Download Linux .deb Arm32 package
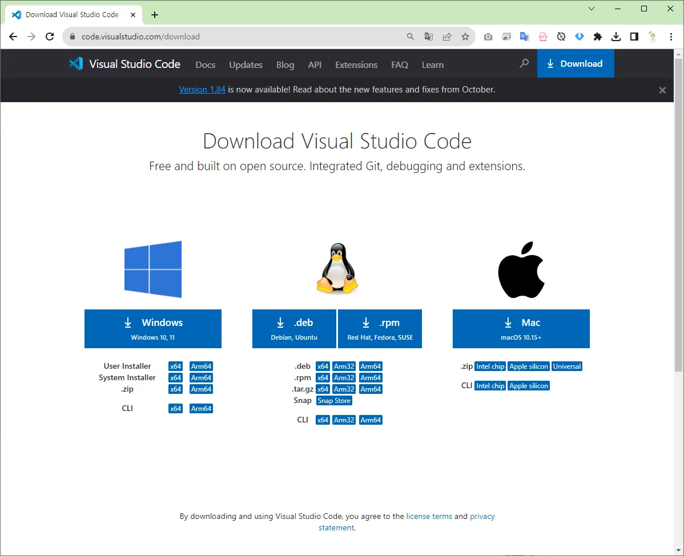The image size is (684, 556). [x=344, y=366]
